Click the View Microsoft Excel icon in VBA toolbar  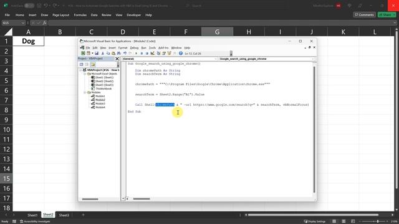[x=83, y=54]
